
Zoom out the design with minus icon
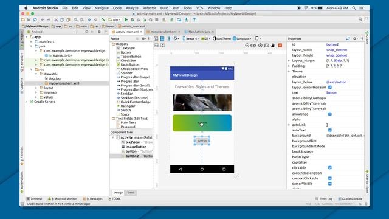pyautogui.click(x=247, y=46)
